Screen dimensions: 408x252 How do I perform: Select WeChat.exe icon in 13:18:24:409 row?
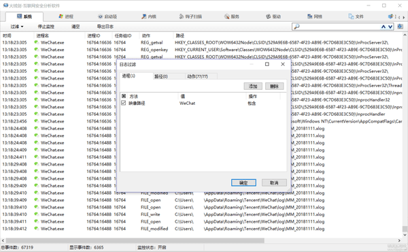pos(37,150)
